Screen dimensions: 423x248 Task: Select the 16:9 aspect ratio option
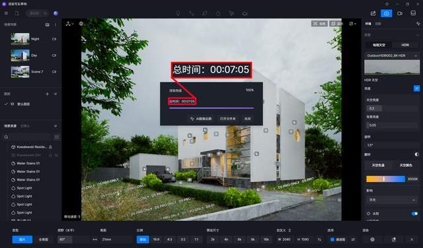coord(156,239)
